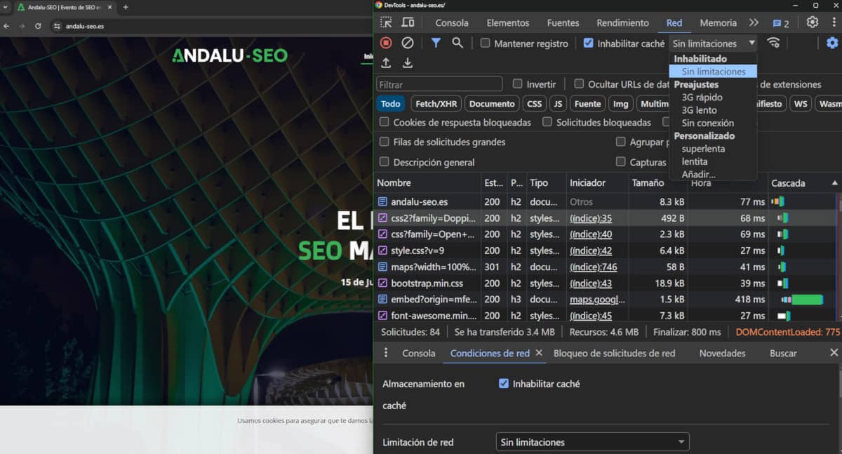Disable Inhabilitar caché in the drawer
This screenshot has width=842, height=454.
coord(503,384)
